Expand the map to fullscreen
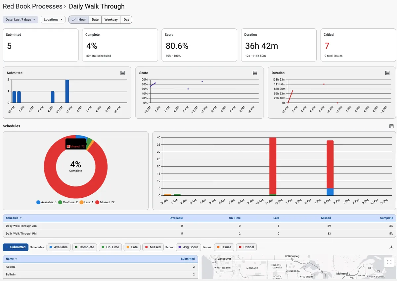 click(x=389, y=262)
